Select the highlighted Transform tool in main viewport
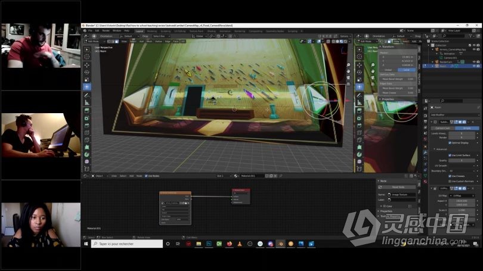 tap(87, 87)
